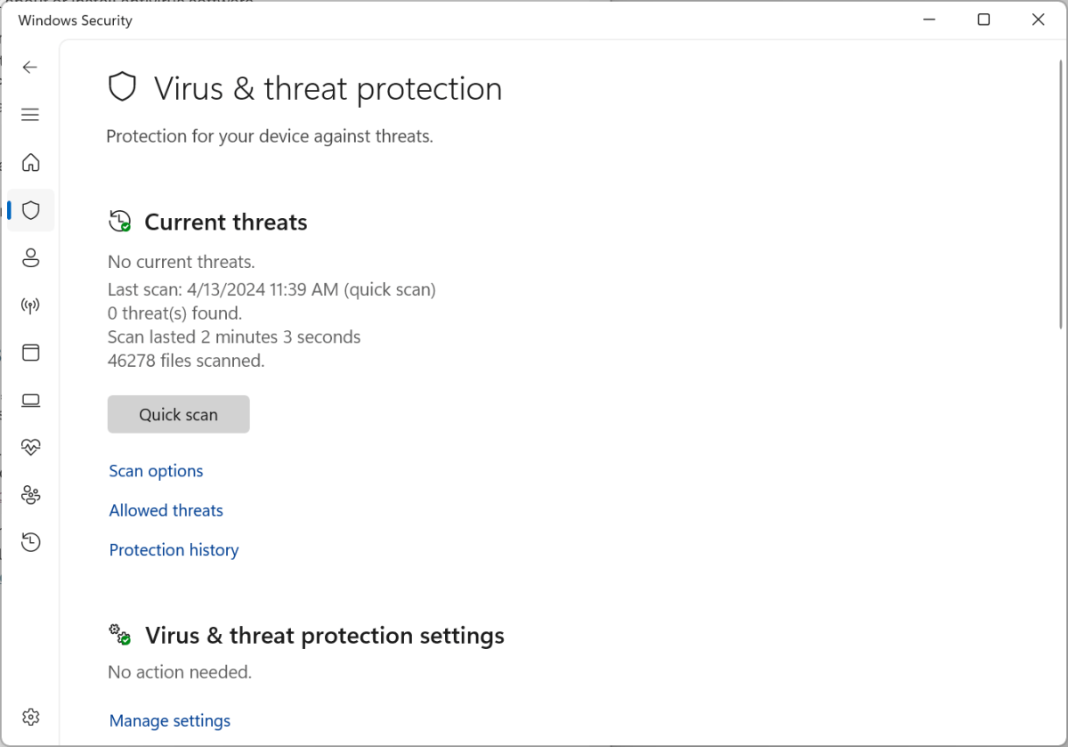Open Account protection sidebar icon

[x=31, y=258]
